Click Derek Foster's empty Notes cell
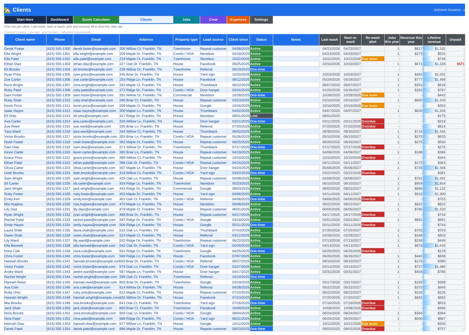Viewport: 469px width, 335px height. pyautogui.click(x=296, y=48)
